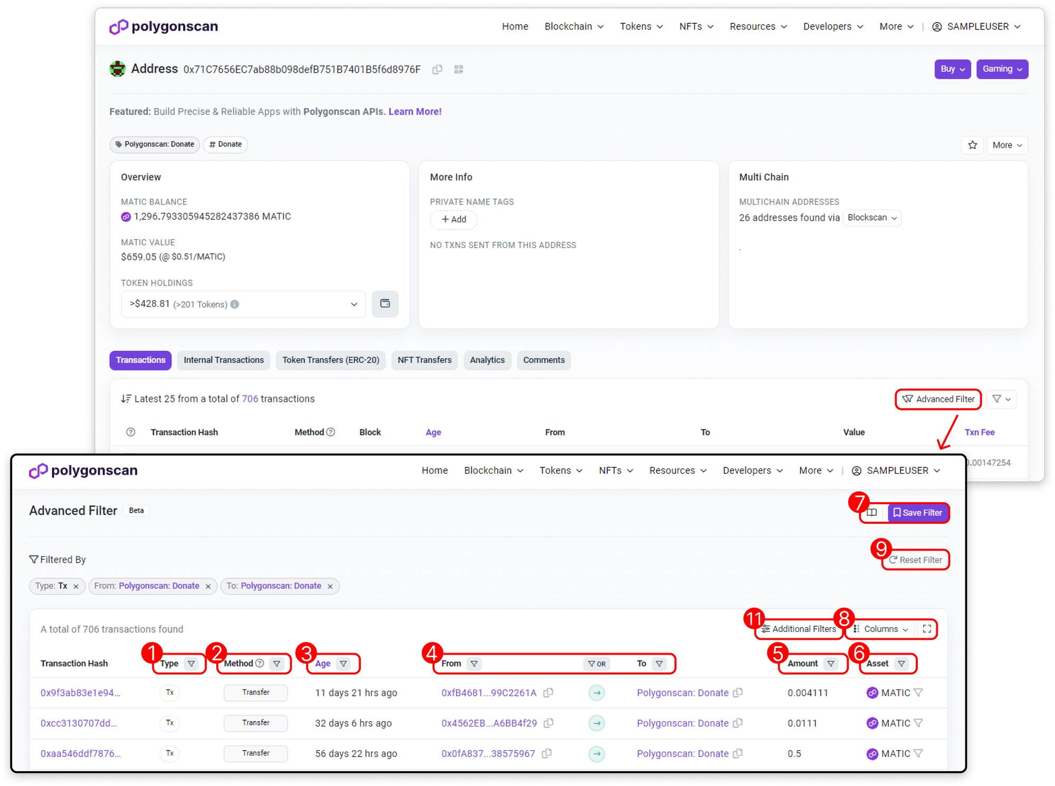Viewport: 1055px width, 786px height.
Task: Remove the From: Polygonscan: Donate filter
Action: click(208, 587)
